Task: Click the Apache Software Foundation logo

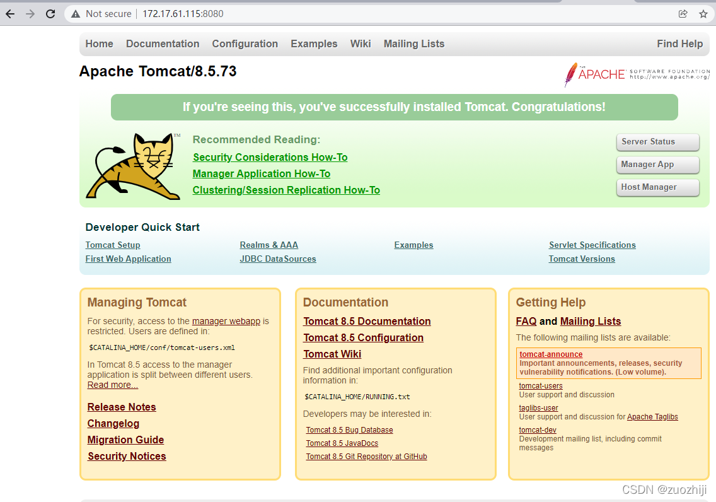Action: tap(637, 74)
